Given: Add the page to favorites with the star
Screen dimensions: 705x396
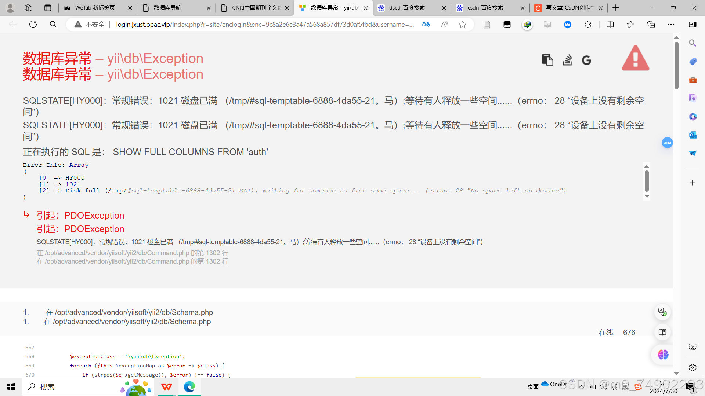Looking at the screenshot, I should coord(463,25).
